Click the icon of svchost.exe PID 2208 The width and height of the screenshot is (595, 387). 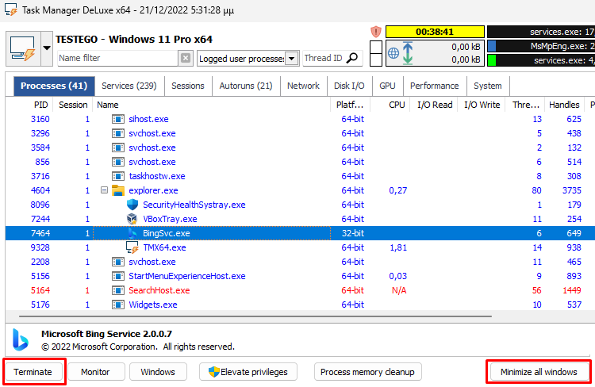pos(118,262)
